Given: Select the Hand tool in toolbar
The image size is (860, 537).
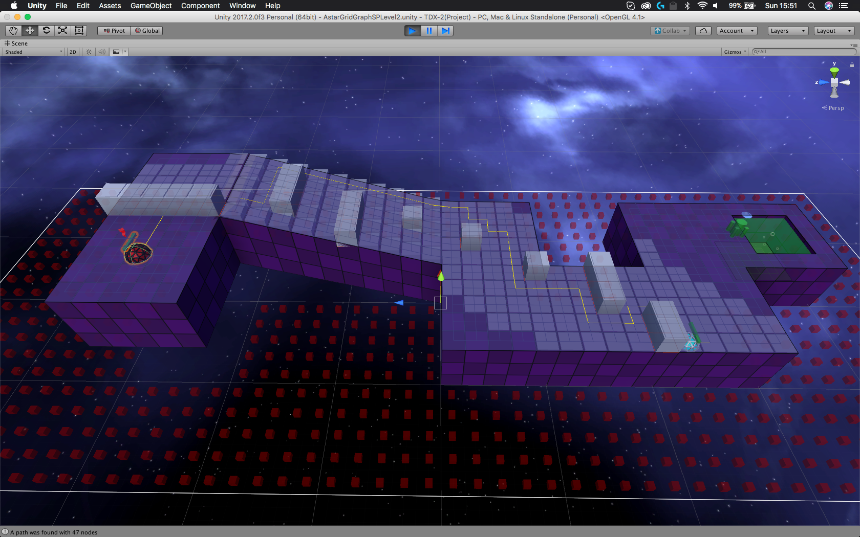Looking at the screenshot, I should [13, 31].
